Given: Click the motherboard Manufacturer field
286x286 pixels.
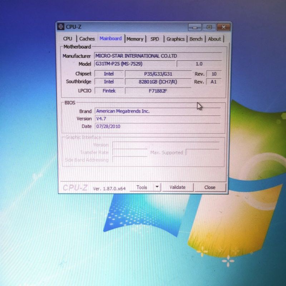Looking at the screenshot, I should (157, 56).
